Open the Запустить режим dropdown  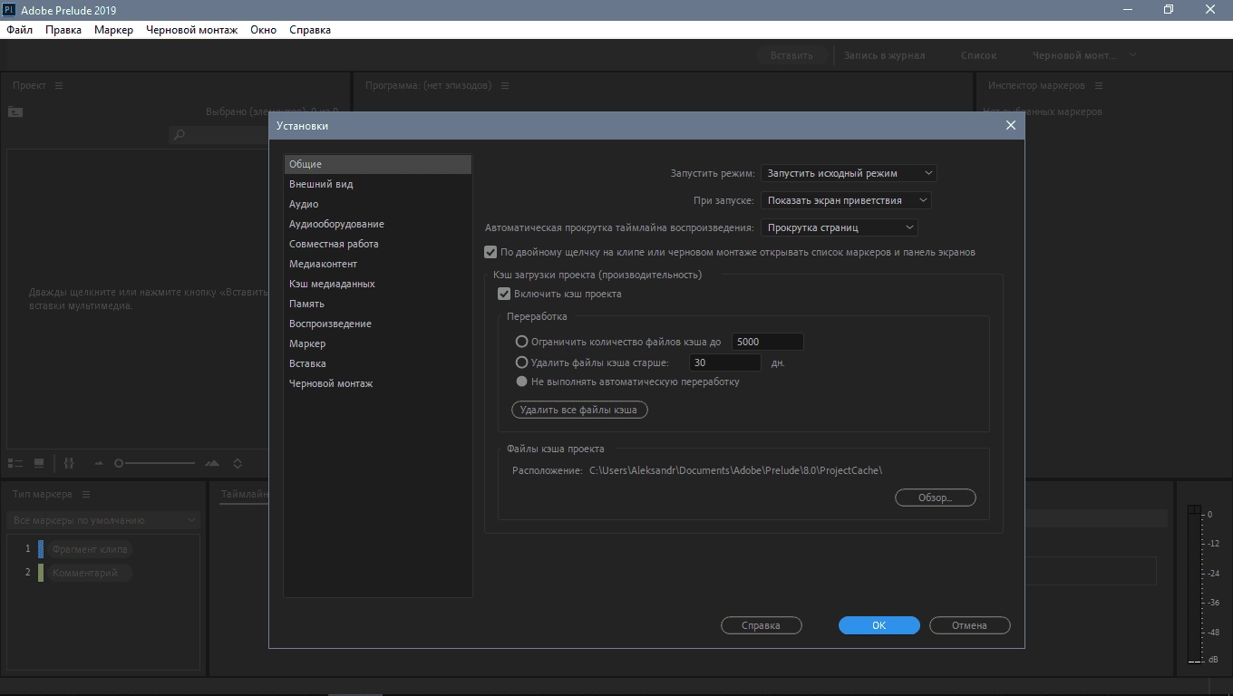tap(849, 173)
